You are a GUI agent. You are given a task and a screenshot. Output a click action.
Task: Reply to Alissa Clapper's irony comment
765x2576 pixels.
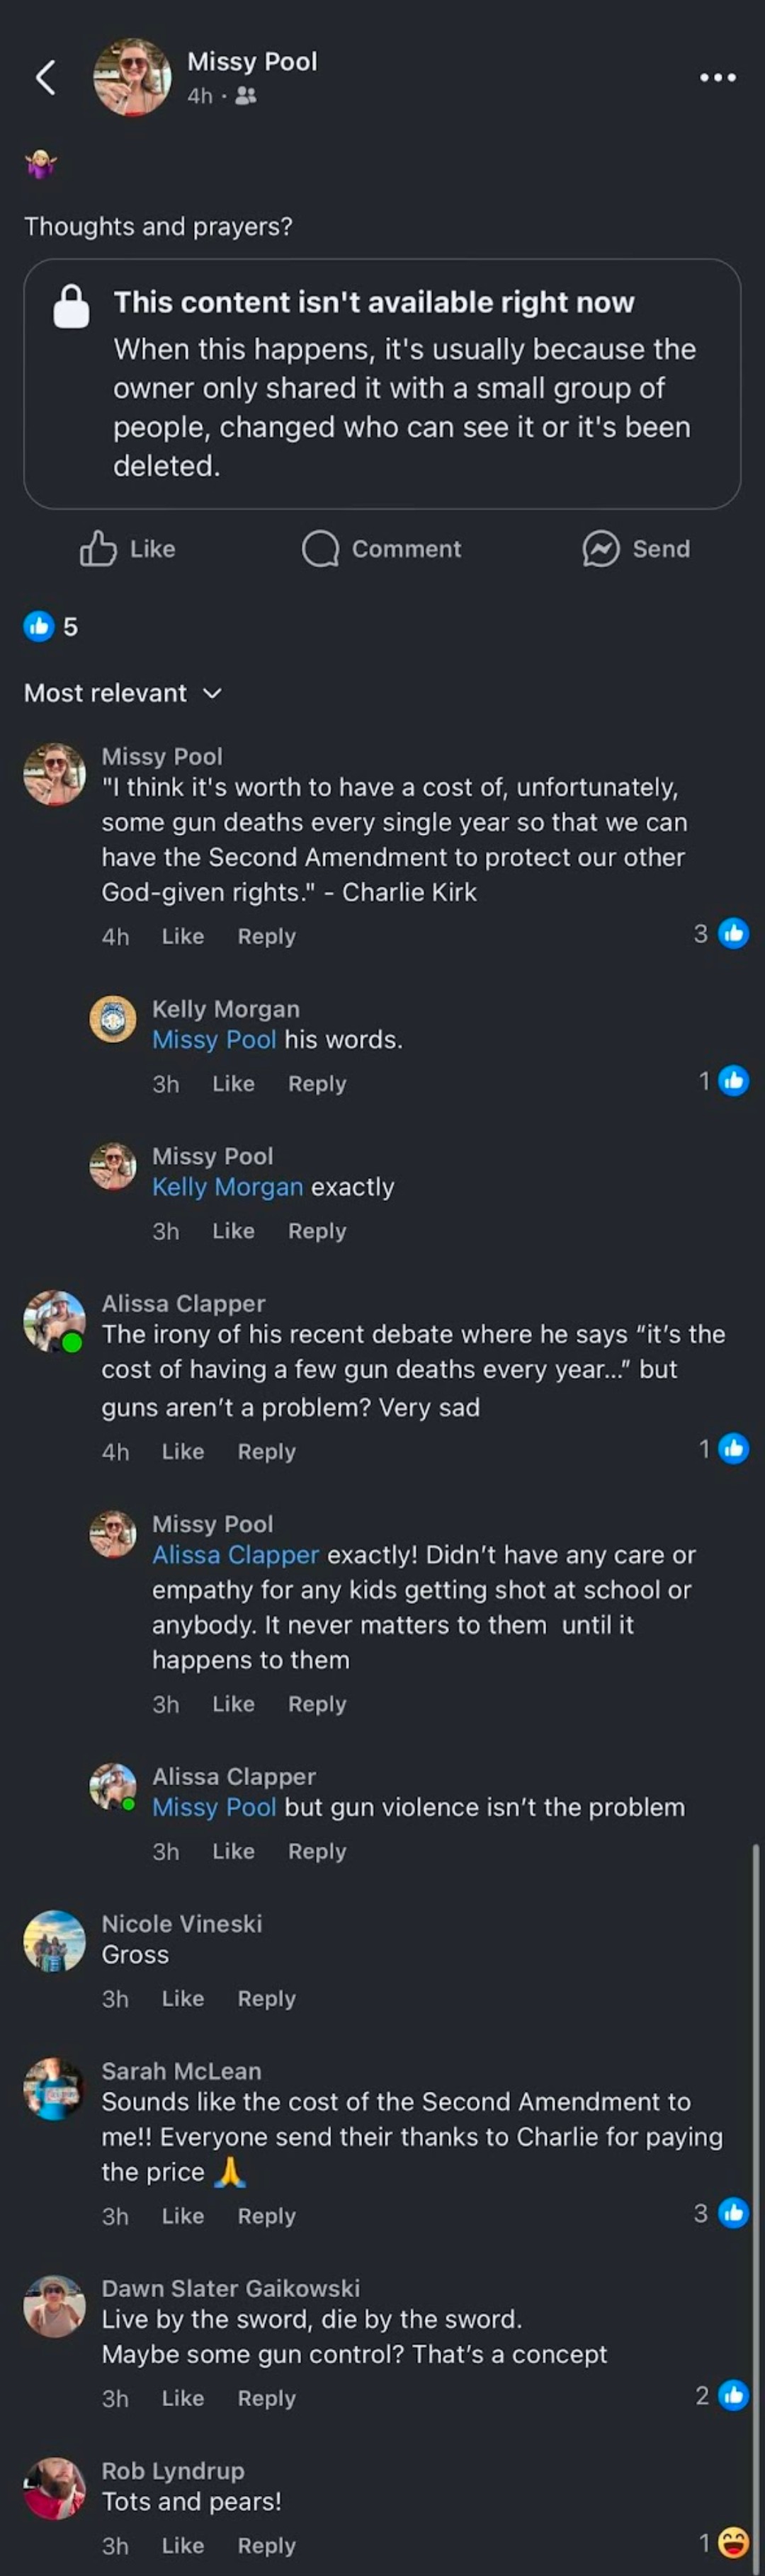(x=266, y=1451)
